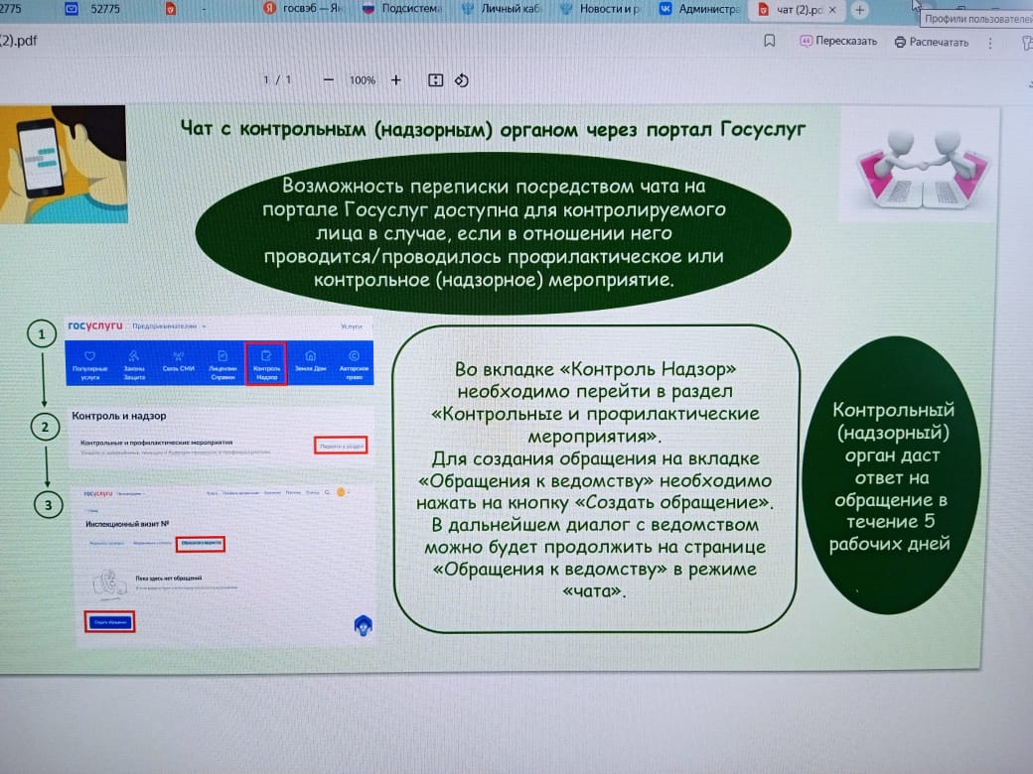Zoom out the PDF with minus

328,80
